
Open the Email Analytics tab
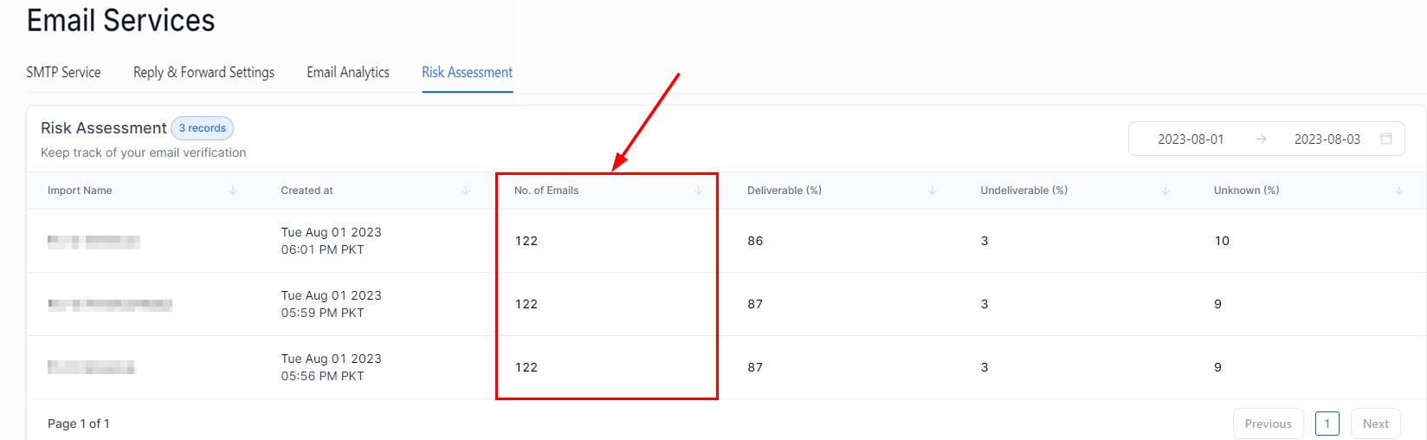[x=348, y=73]
